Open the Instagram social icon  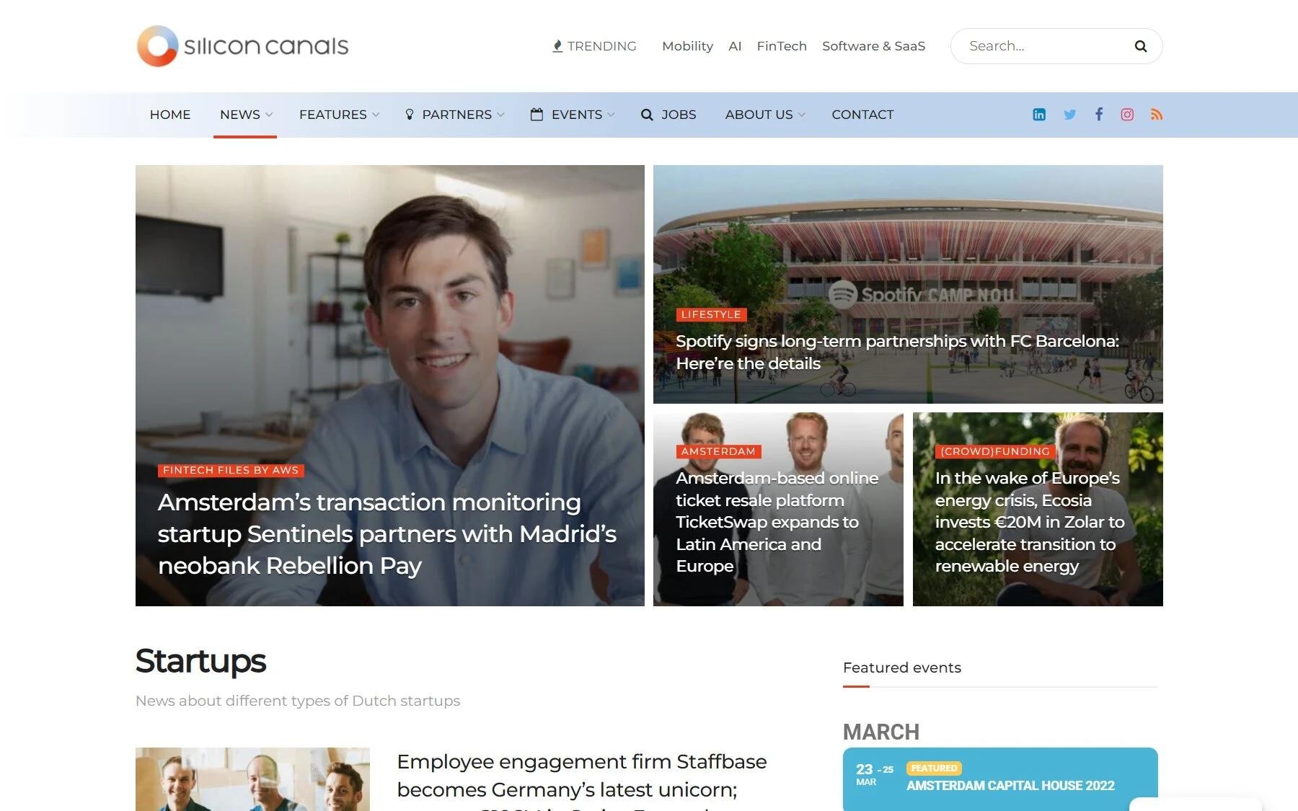click(1127, 115)
